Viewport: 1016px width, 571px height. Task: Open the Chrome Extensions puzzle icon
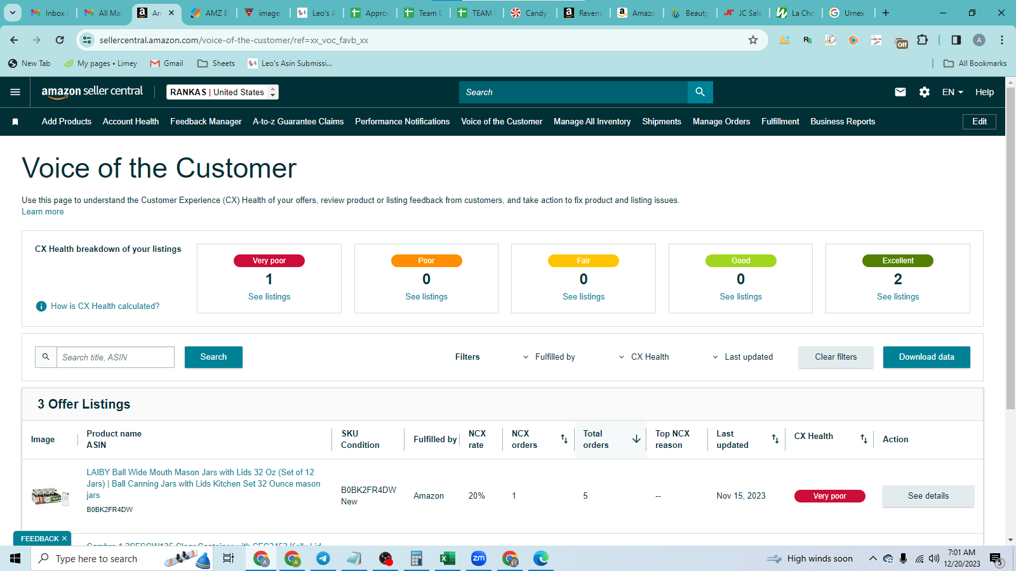923,40
